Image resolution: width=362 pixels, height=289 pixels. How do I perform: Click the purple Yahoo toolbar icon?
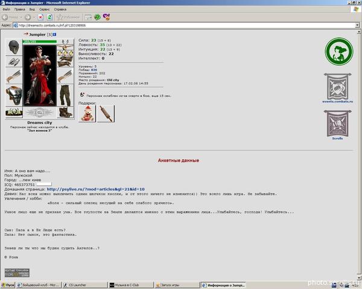point(106,17)
